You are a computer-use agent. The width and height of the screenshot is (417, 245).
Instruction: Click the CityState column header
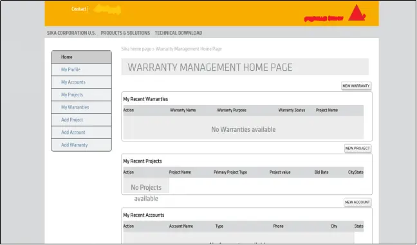[x=356, y=172]
